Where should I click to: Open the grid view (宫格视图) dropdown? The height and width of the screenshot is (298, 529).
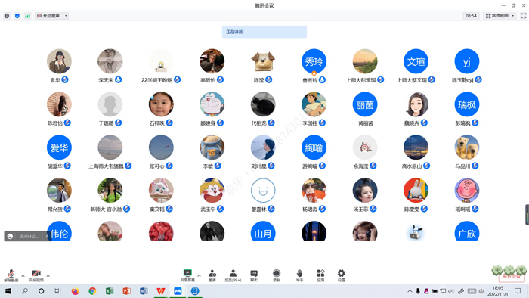click(x=500, y=16)
